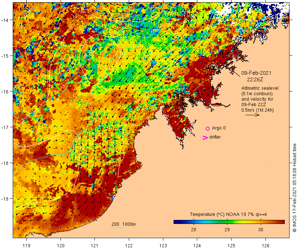Click the 'Altimetric sealevel' caption line

260,88
